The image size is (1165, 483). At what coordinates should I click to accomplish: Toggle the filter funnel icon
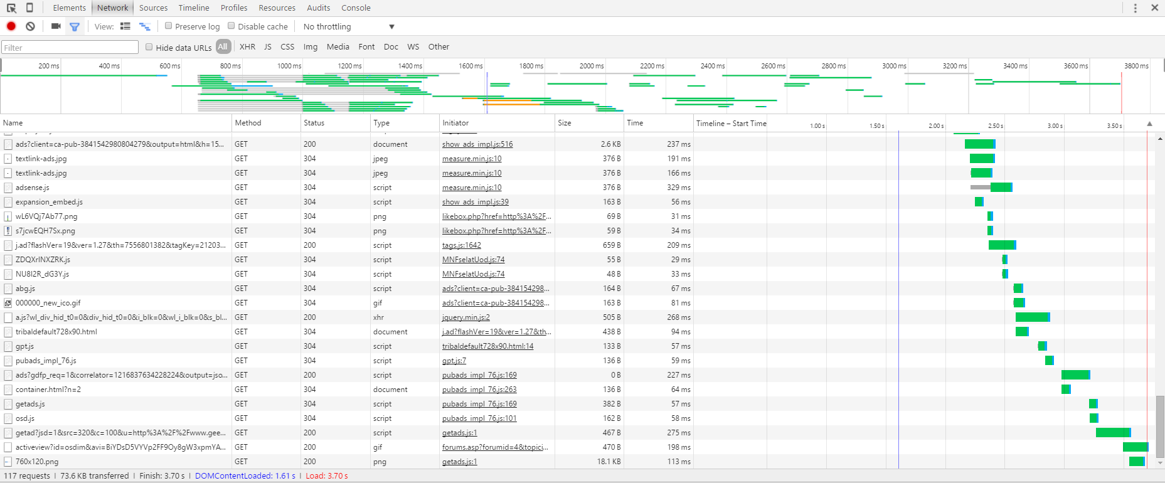pos(75,26)
